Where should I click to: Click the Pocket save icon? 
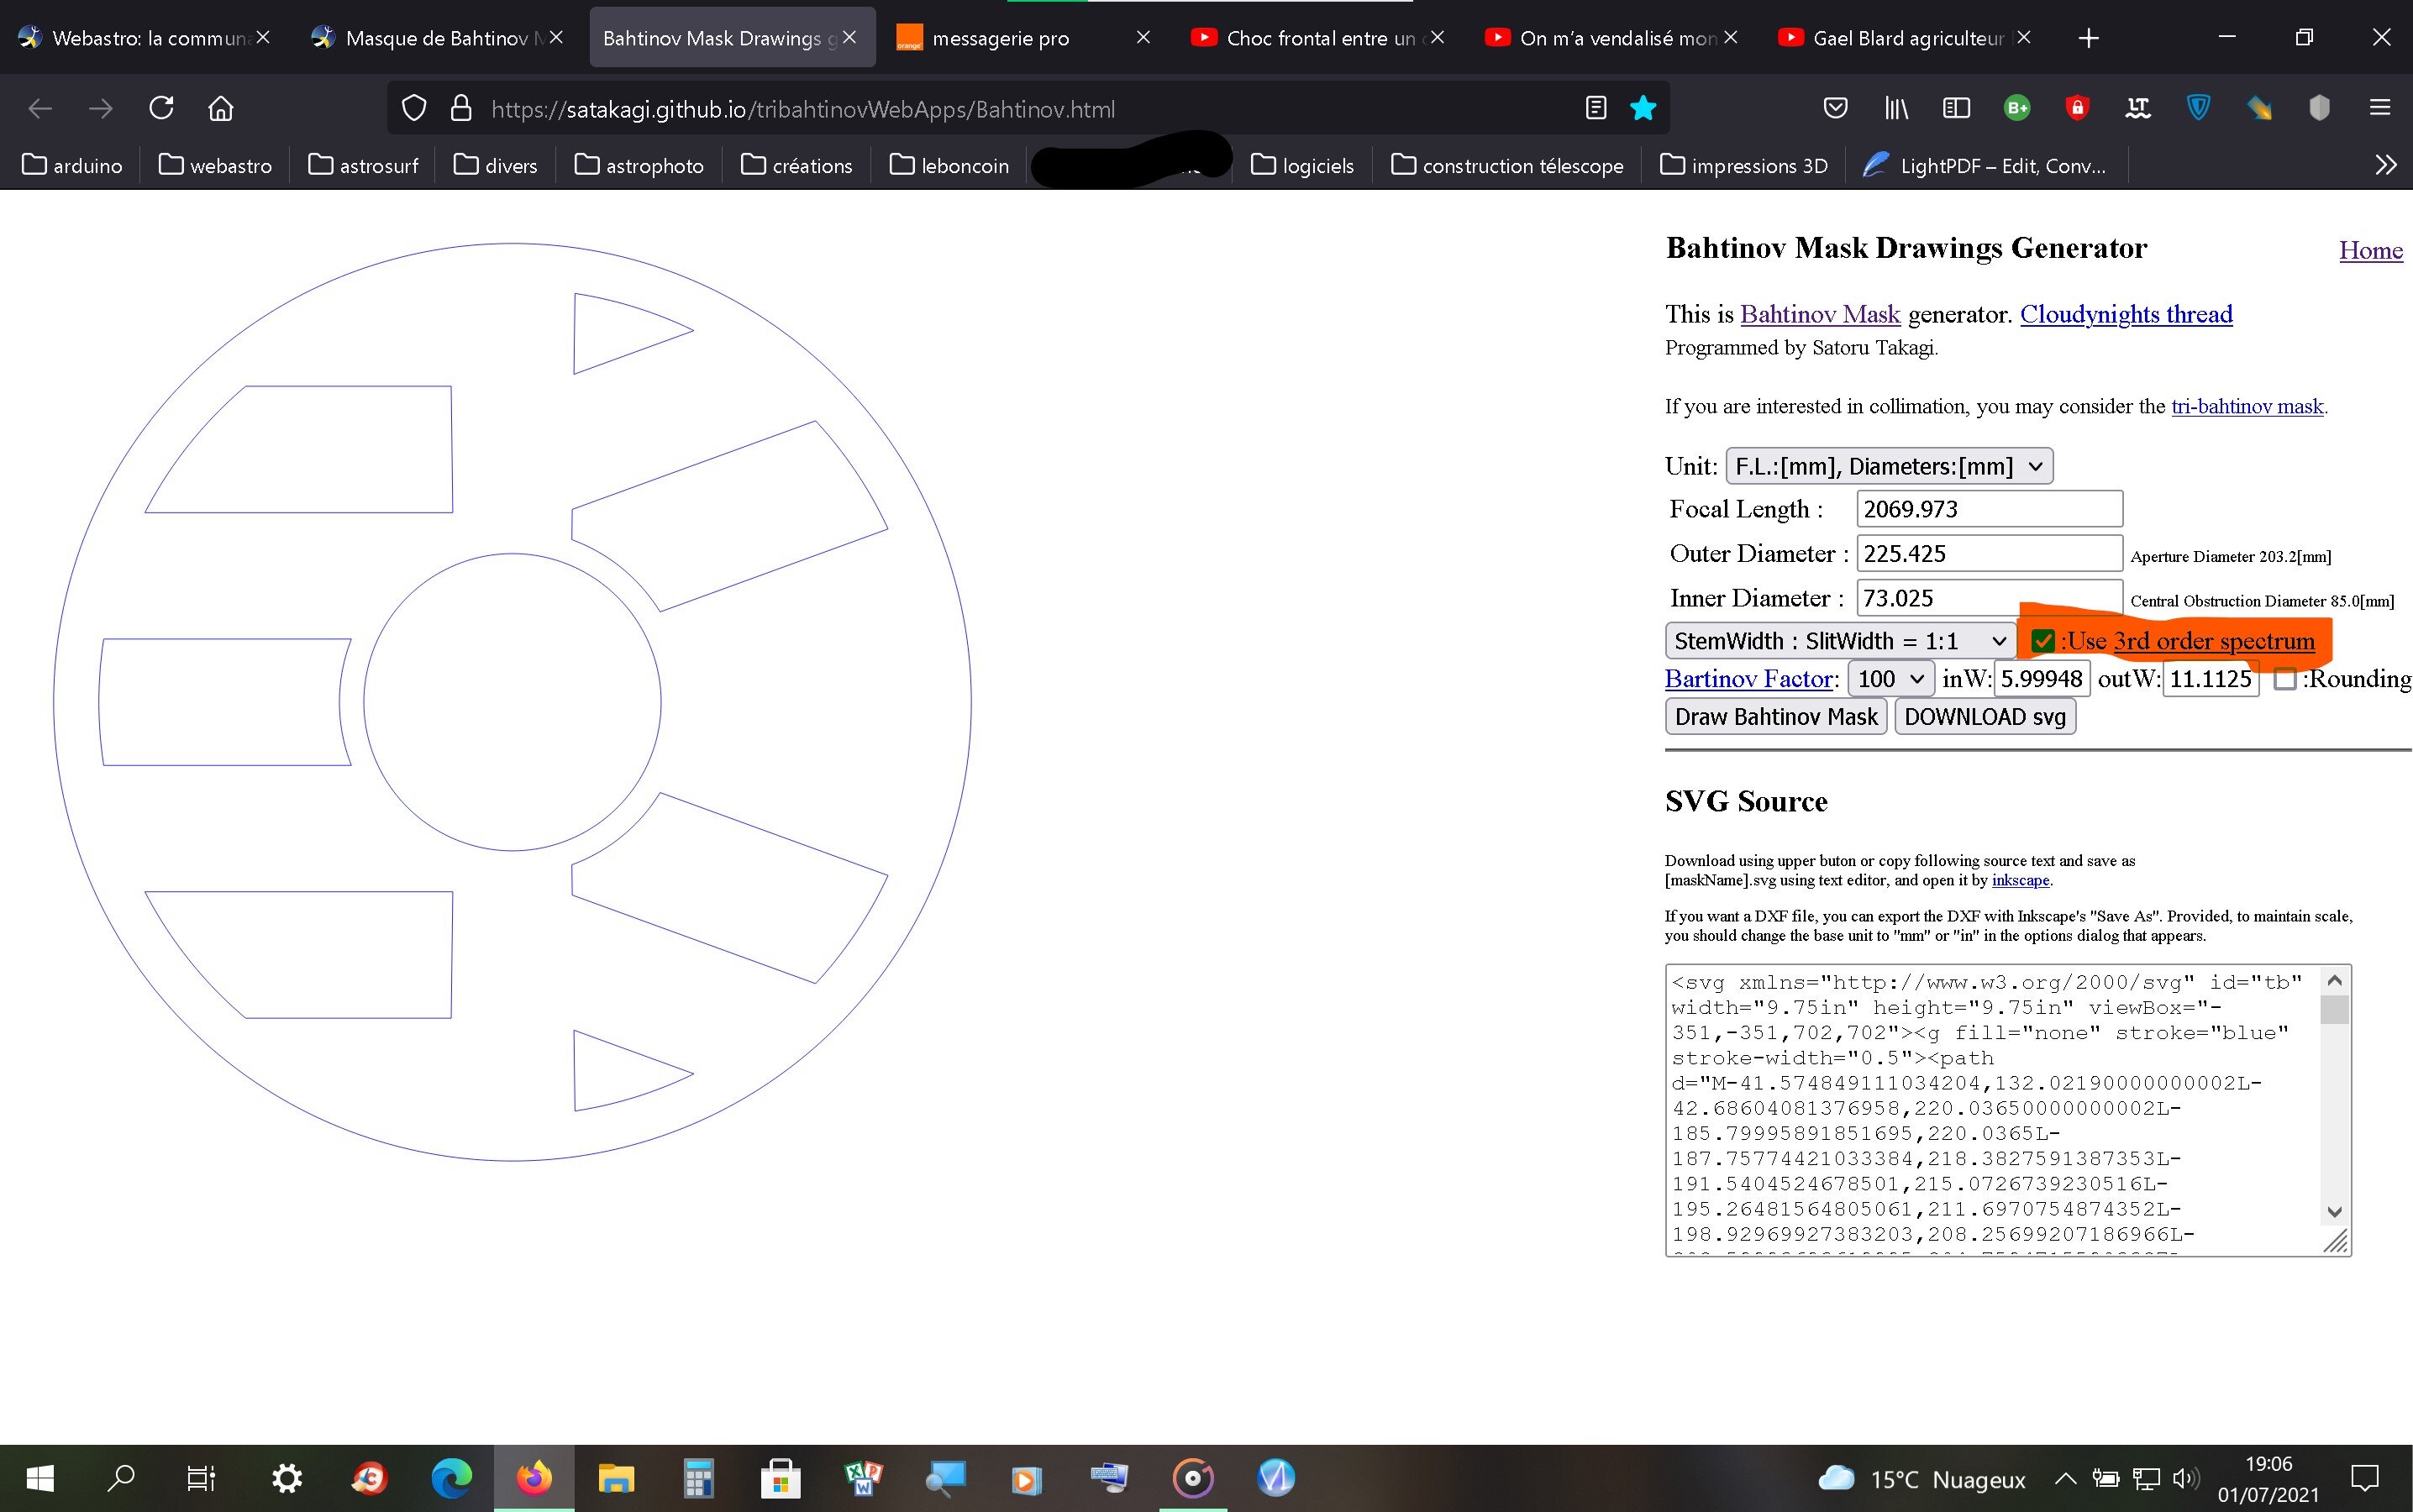coord(1835,108)
